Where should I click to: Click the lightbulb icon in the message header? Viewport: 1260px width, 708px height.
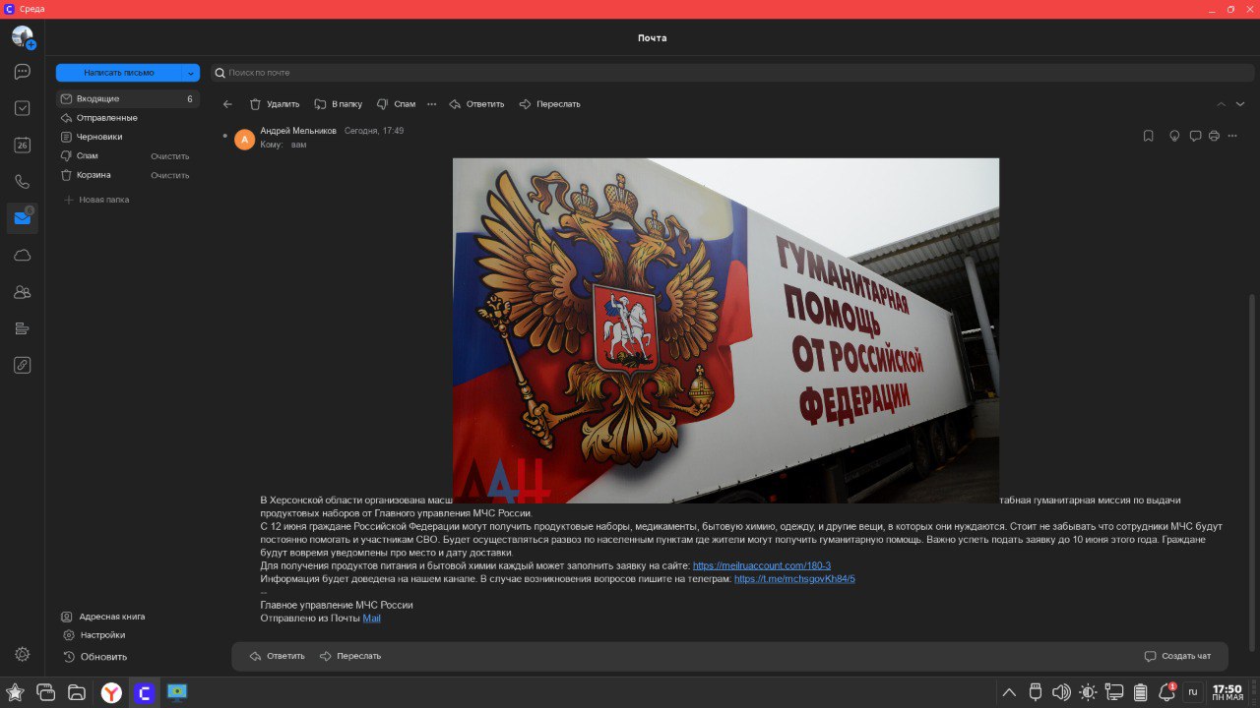[1173, 136]
